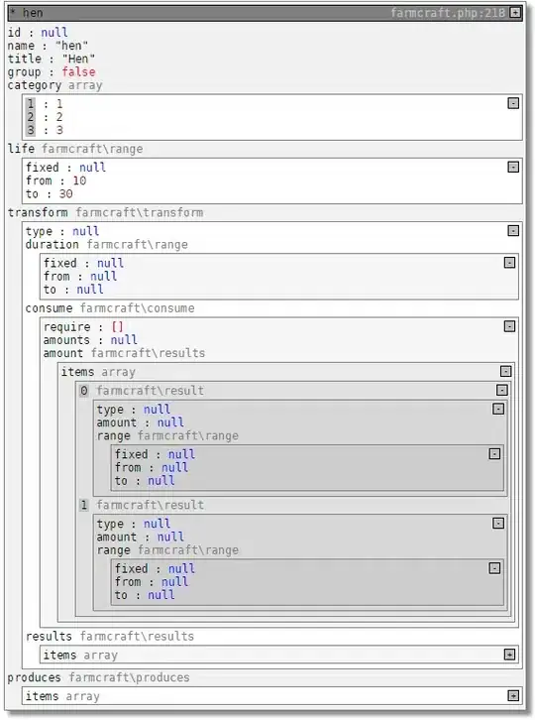Image resolution: width=535 pixels, height=720 pixels.
Task: Collapse result item 0 range box
Action: click(x=494, y=453)
